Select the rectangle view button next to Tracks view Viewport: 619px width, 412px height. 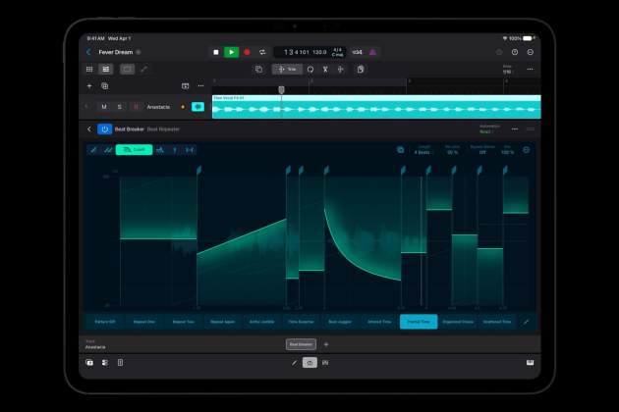pos(127,70)
